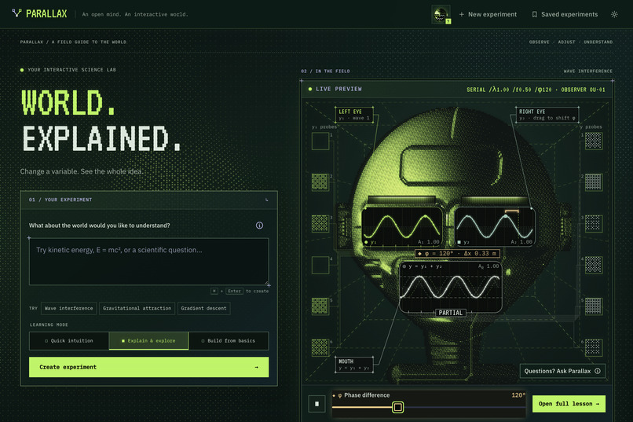
Task: Try the Gravitational attraction suggestion chip
Action: coord(137,308)
